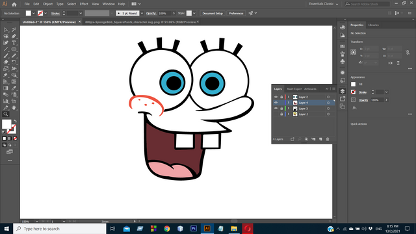Open the Effect menu
Image resolution: width=416 pixels, height=234 pixels.
tap(84, 4)
